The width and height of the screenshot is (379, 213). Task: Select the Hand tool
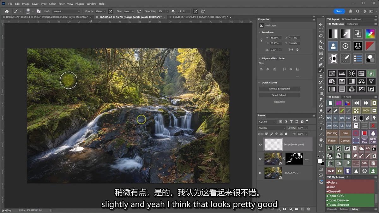click(x=321, y=140)
